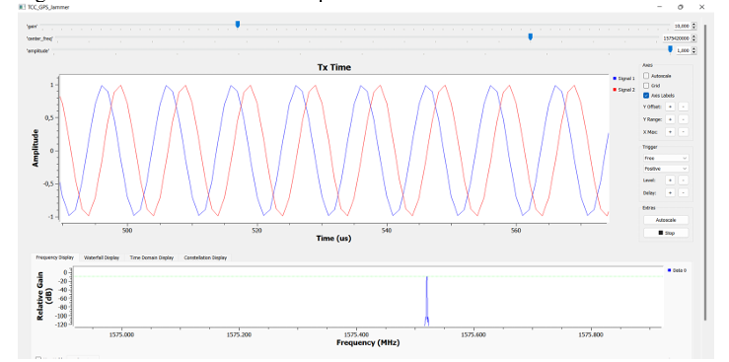Increase trigger Delay with plus button
729x362 pixels.
tap(670, 192)
